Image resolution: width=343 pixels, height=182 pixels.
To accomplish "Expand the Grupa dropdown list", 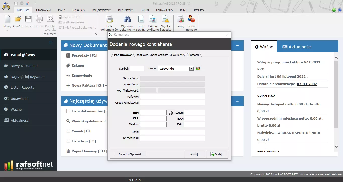I will 191,69.
